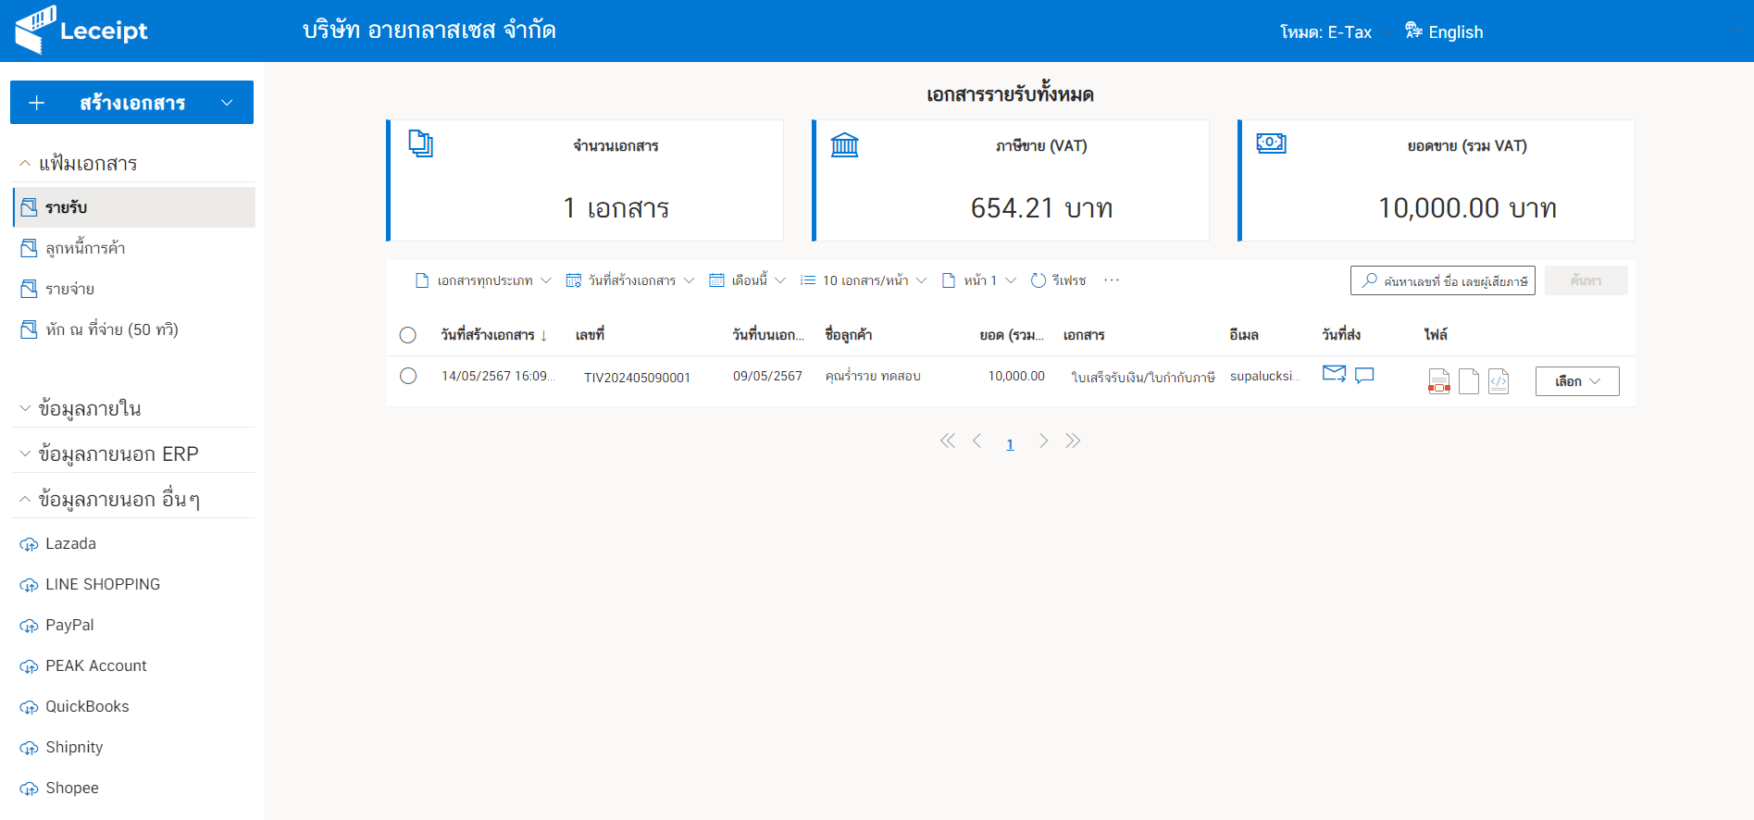Select the row for TIV202405090001

(x=408, y=376)
